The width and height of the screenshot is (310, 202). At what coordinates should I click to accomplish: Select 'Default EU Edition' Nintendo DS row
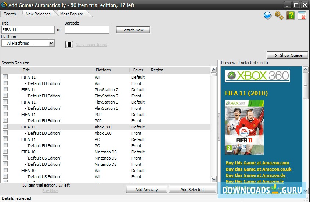click(109, 164)
